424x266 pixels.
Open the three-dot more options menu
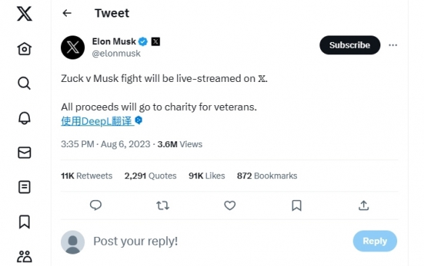(393, 45)
